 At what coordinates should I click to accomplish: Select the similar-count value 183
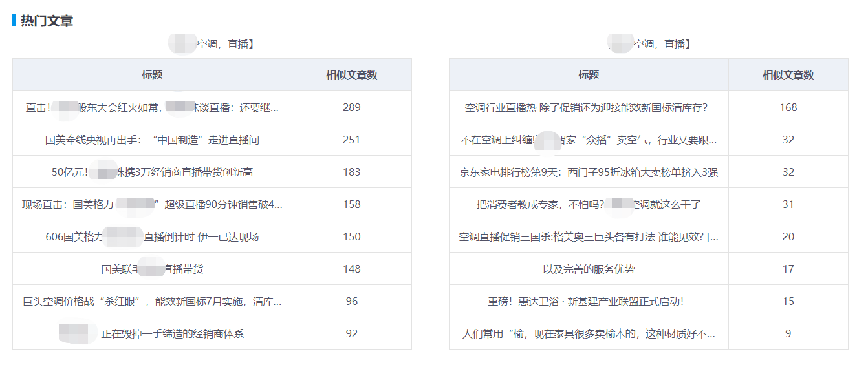click(351, 172)
